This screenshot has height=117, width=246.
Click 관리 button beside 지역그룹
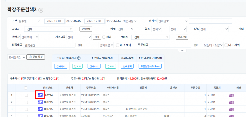click(x=97, y=37)
